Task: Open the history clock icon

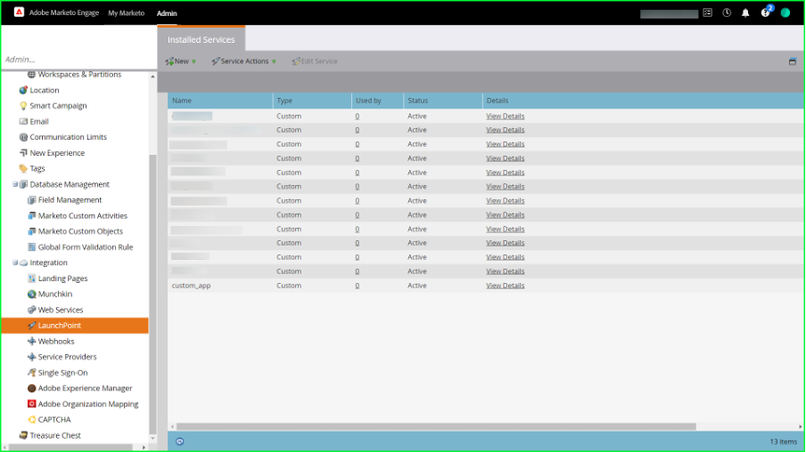Action: pos(727,12)
